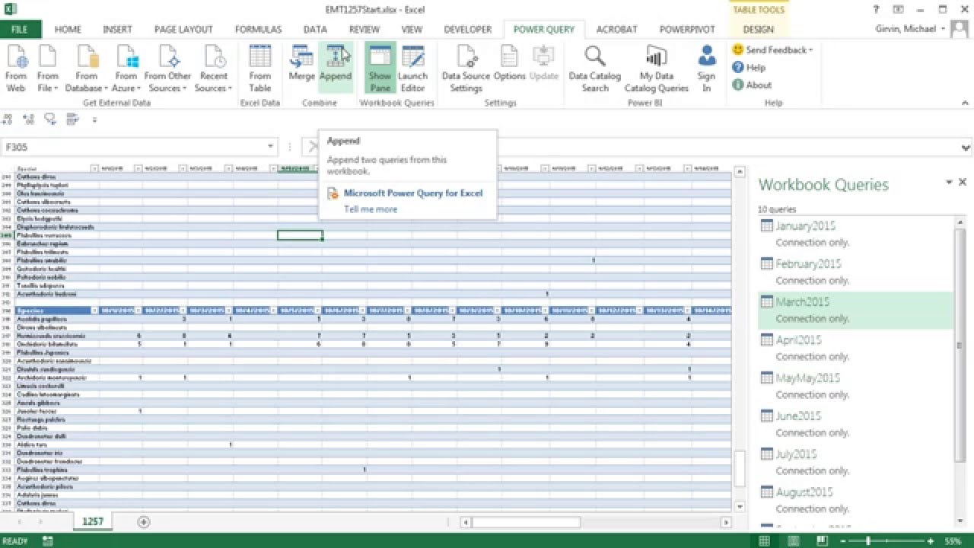974x548 pixels.
Task: Close the Workbook Queries pane
Action: click(x=963, y=183)
